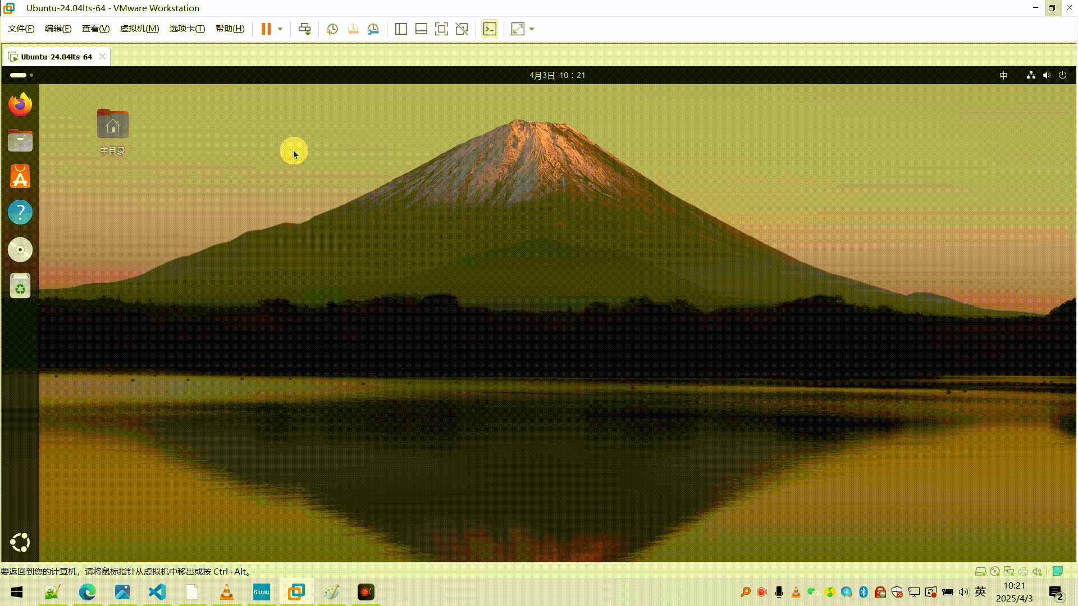Viewport: 1078px width, 606px height.
Task: Open the 查看(V) menu
Action: [95, 29]
